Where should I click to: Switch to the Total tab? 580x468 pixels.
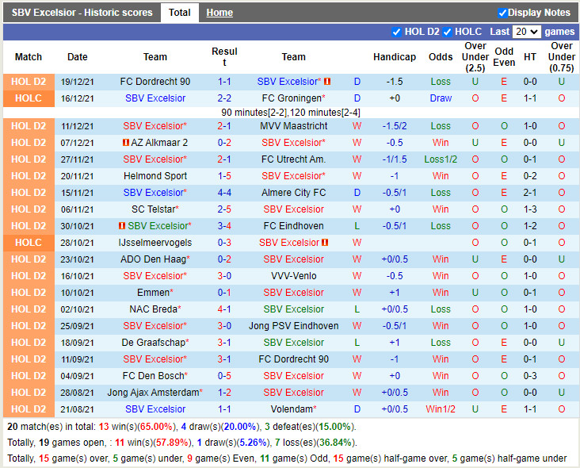[179, 13]
